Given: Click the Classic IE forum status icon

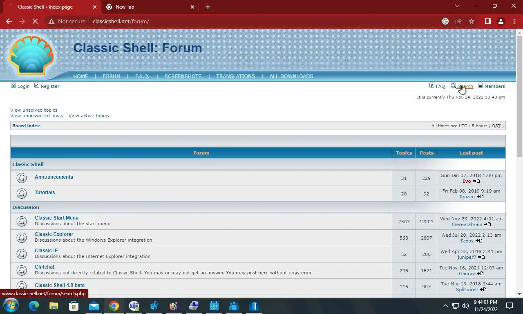Looking at the screenshot, I should [22, 254].
